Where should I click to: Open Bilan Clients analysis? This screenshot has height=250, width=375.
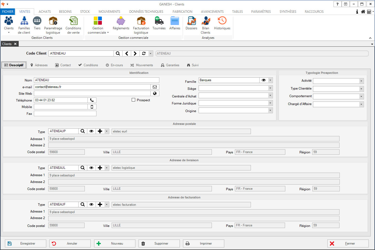(x=206, y=25)
